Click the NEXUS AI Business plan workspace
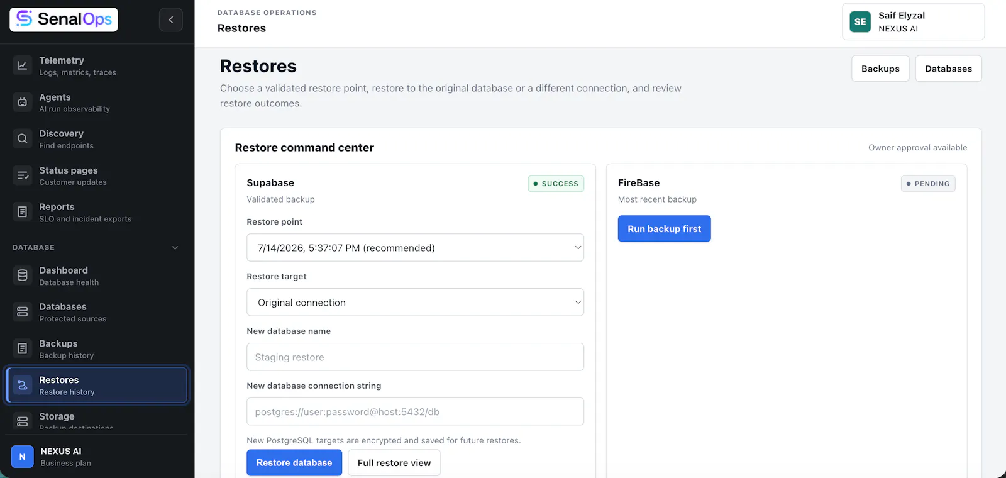This screenshot has height=478, width=1006. pos(97,457)
